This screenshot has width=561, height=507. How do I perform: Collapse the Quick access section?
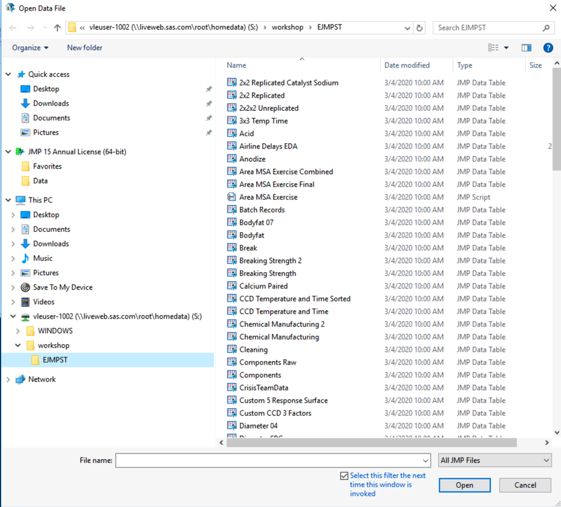8,74
